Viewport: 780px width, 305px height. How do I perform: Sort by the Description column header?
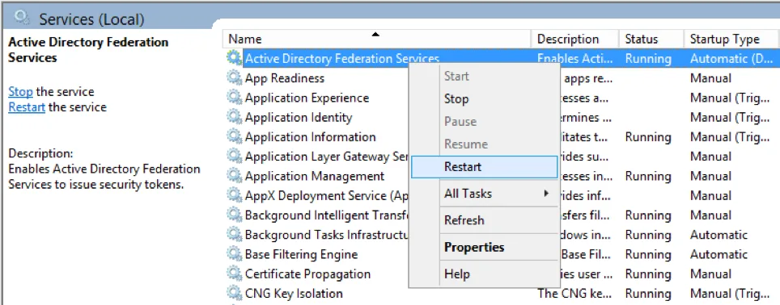(x=575, y=40)
